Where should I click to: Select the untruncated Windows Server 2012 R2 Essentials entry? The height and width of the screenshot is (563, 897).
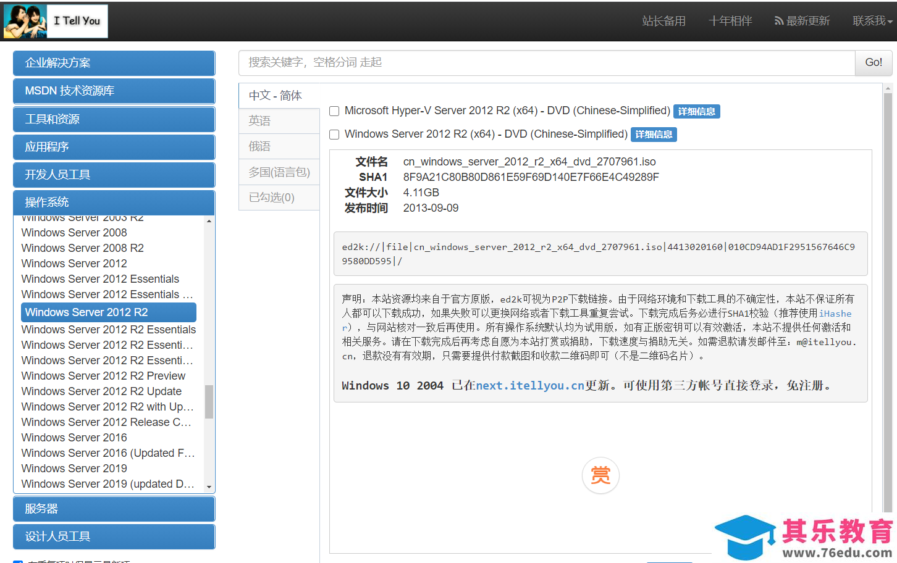point(109,330)
